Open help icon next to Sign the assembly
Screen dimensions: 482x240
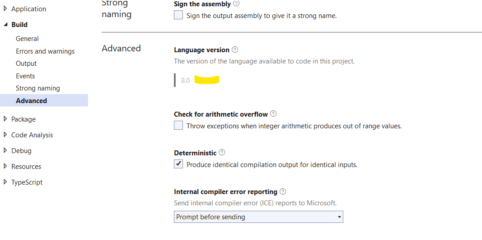tap(236, 4)
